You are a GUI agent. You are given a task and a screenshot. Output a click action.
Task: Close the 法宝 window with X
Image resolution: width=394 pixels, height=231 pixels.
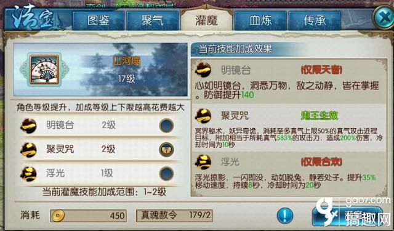pos(384,18)
